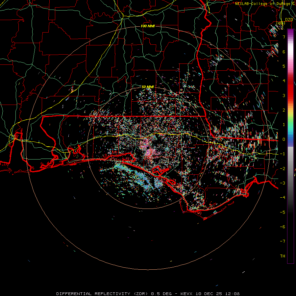Click the -3 scale value
296x296 pixels.
click(x=283, y=183)
